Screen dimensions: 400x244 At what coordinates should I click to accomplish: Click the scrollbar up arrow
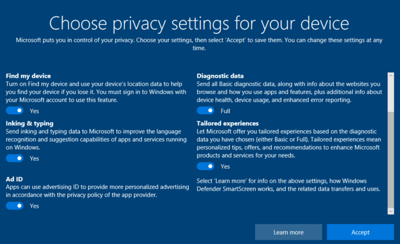(x=391, y=75)
